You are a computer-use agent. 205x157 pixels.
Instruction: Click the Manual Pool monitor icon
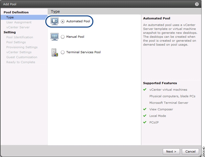(x=54, y=37)
